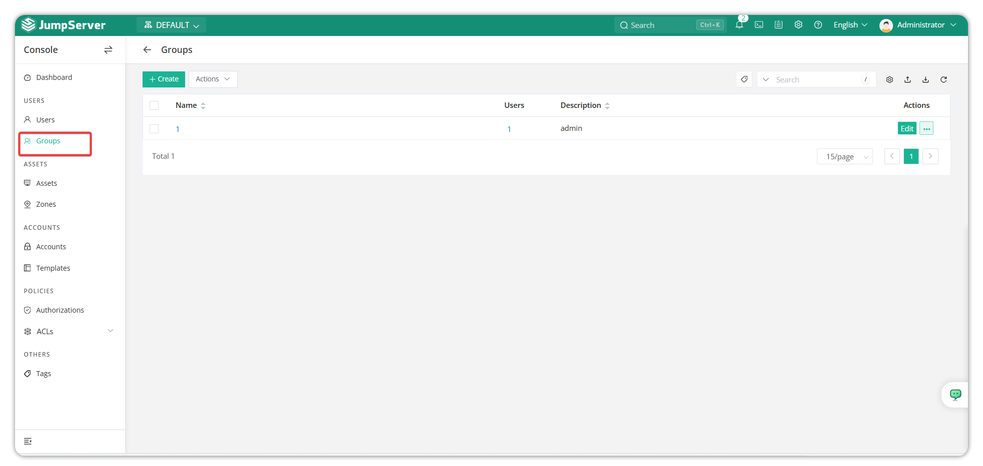Click the Create button
The image size is (983, 466).
coord(164,79)
